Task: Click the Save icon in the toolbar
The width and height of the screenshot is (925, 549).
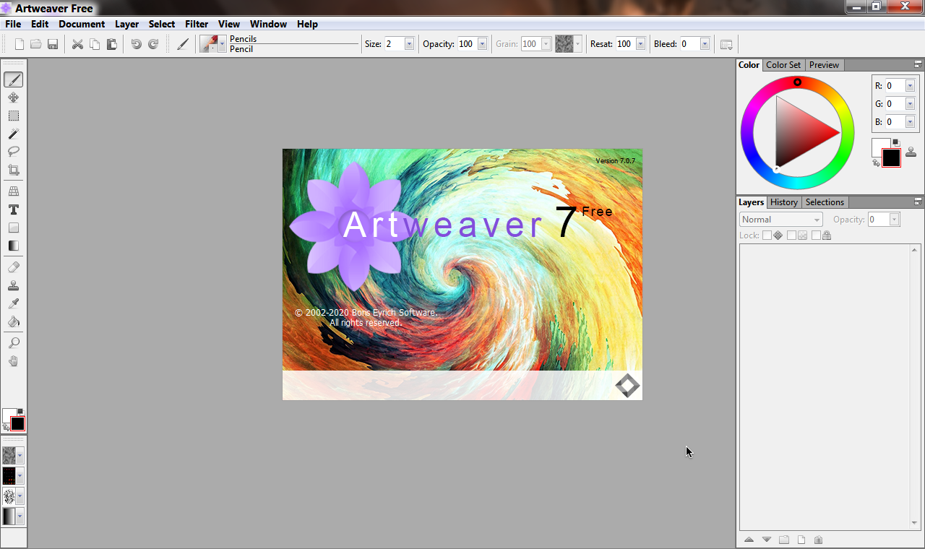Action: [x=52, y=44]
